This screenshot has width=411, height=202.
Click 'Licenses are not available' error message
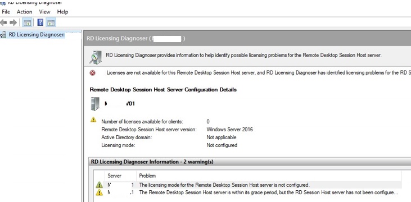(x=259, y=73)
